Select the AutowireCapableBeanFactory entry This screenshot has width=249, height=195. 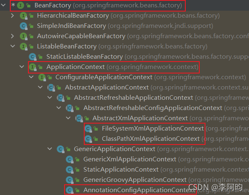click(81, 36)
